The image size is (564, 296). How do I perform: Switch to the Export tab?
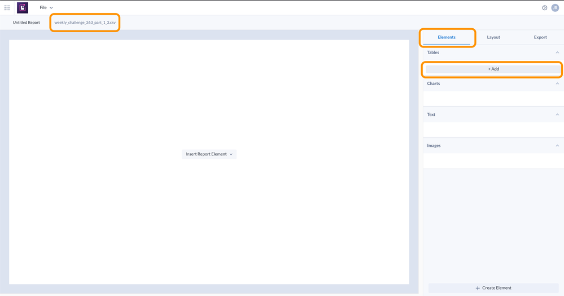(x=540, y=37)
